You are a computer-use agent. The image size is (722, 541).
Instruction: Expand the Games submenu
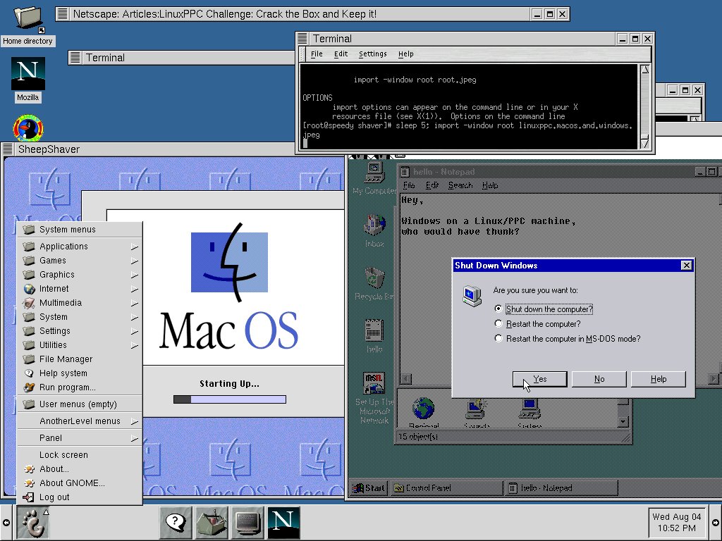(x=80, y=261)
